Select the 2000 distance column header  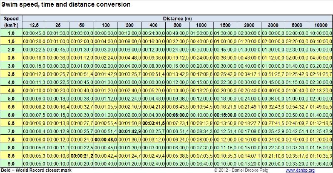tap(249, 25)
